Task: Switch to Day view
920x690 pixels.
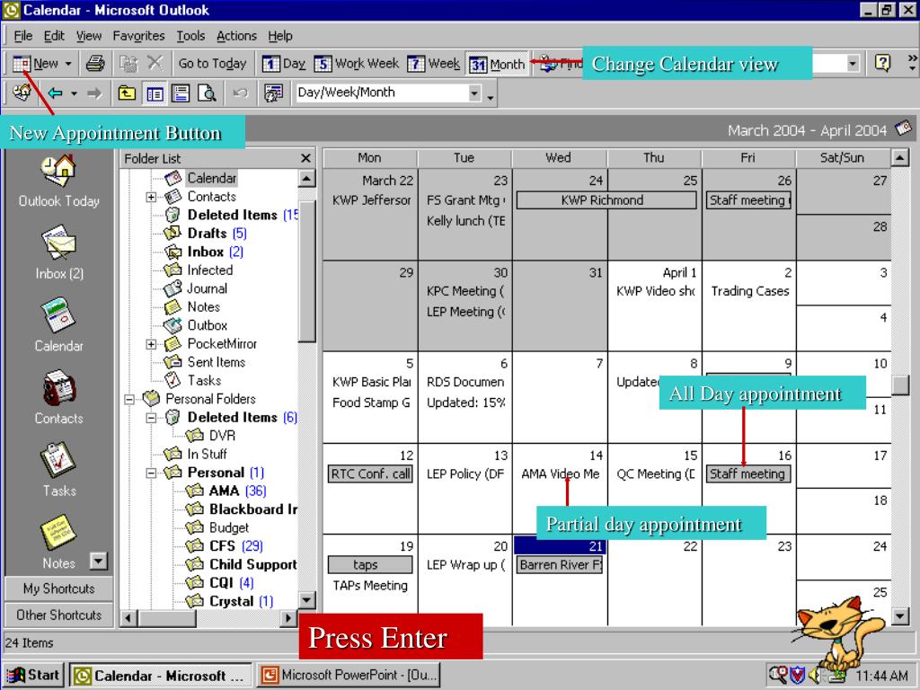Action: [284, 64]
